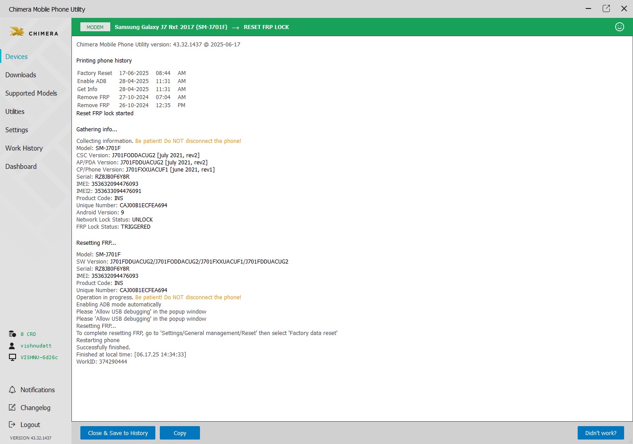Click the Unique Number line under Gathering info
Screen dimensions: 633x444
tap(122, 205)
